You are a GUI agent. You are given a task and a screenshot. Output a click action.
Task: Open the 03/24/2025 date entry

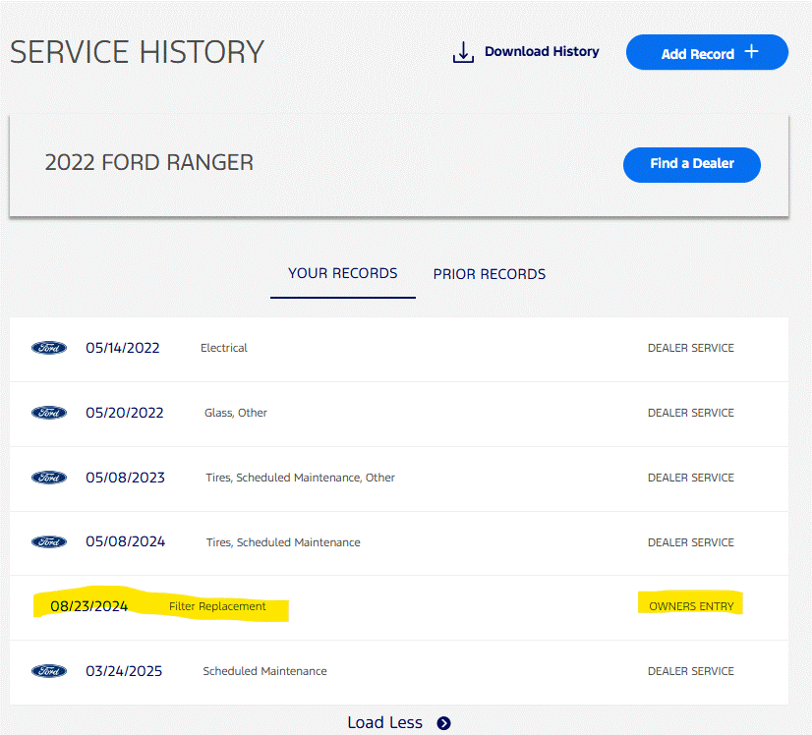(124, 671)
